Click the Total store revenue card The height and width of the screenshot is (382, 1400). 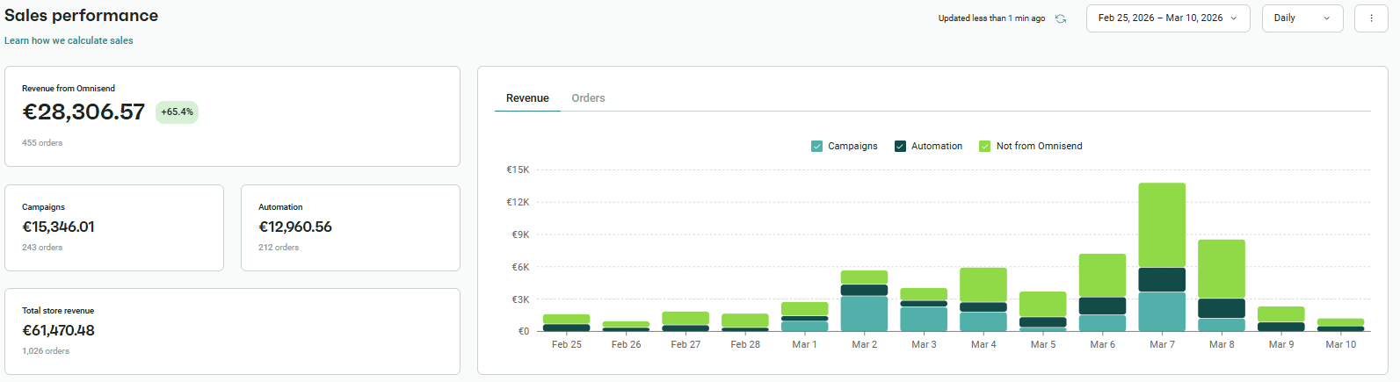(x=232, y=331)
